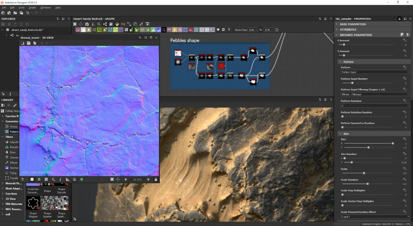This screenshot has width=413, height=226.
Task: Click the histogram icon in 2D view
Action: 68,179
